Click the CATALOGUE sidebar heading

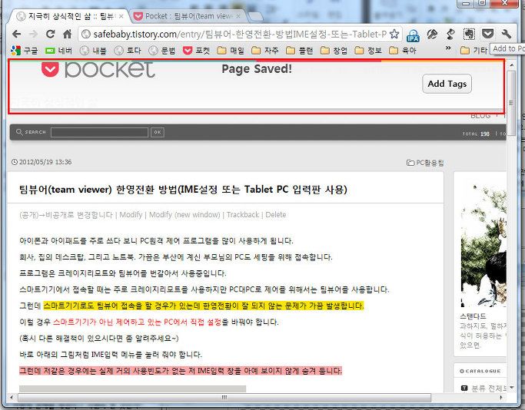(x=480, y=371)
